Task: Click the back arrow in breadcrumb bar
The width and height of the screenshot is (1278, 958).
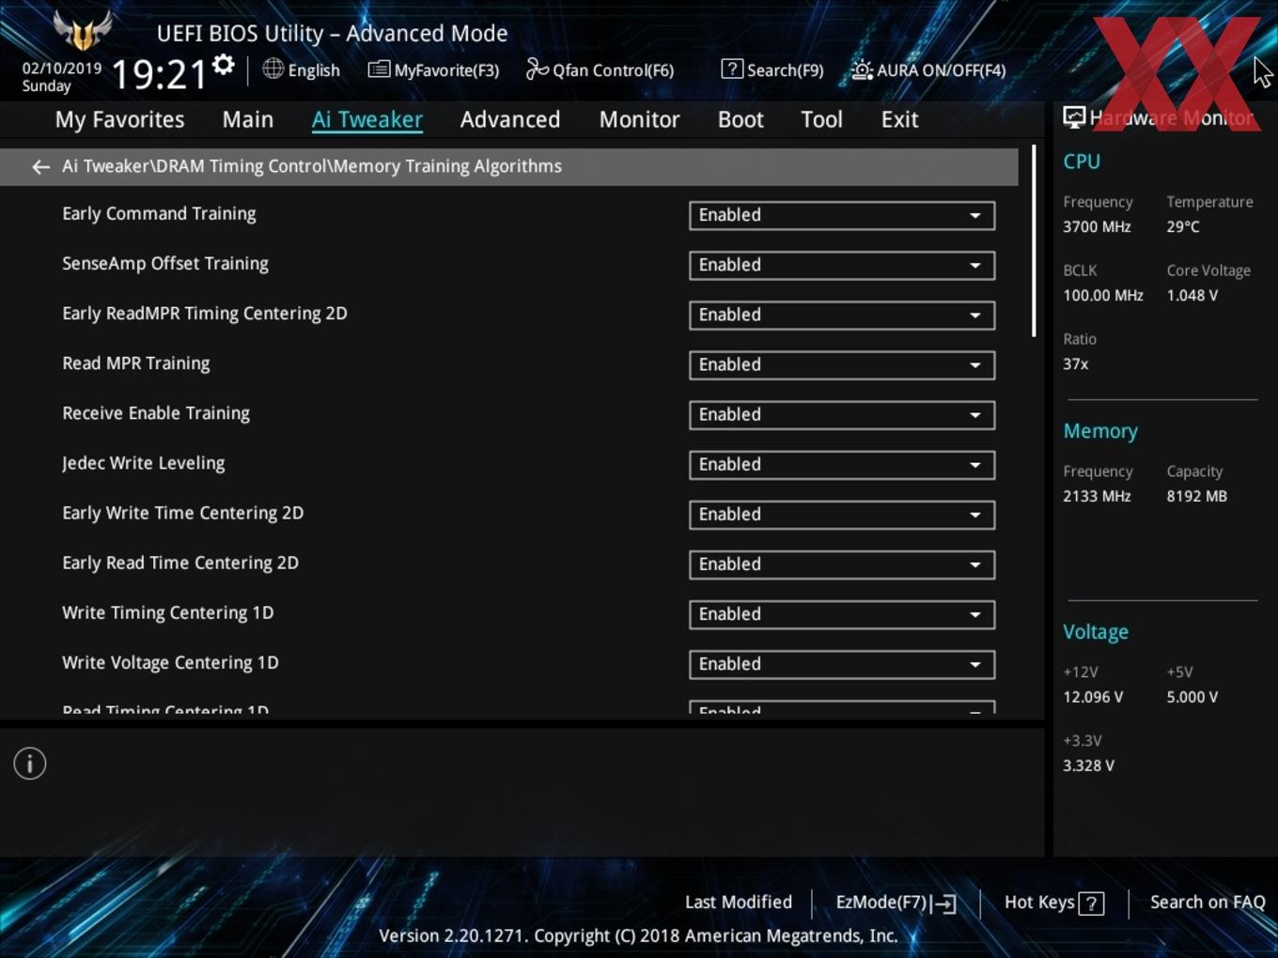Action: 40,167
